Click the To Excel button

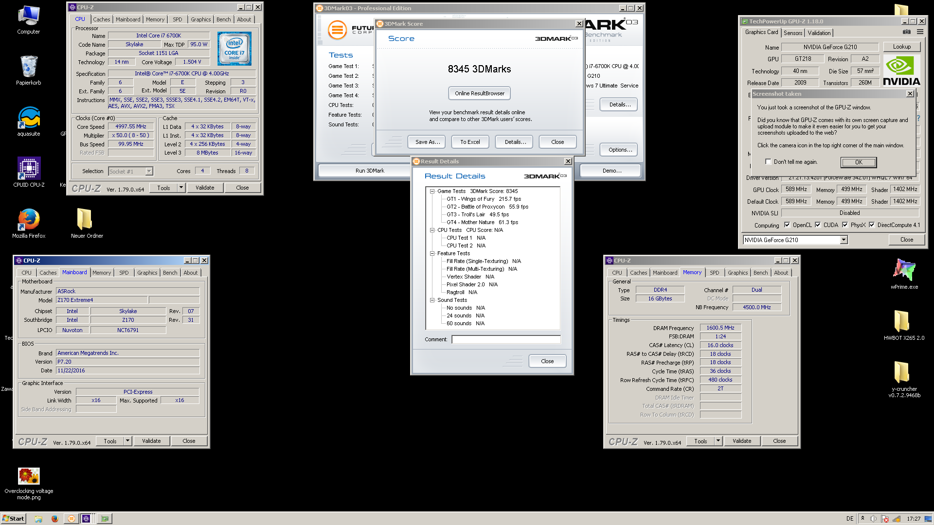[x=470, y=142]
